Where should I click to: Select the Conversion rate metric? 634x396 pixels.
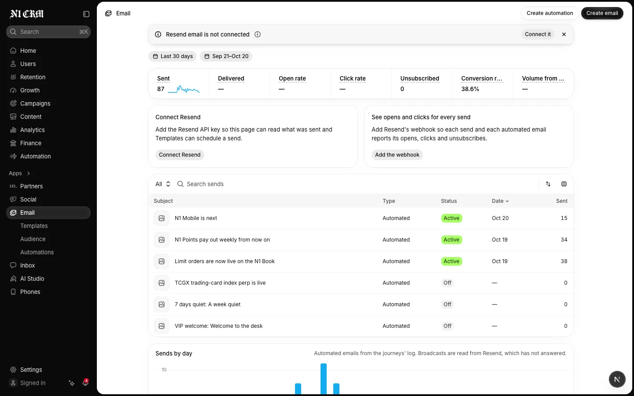tap(483, 84)
